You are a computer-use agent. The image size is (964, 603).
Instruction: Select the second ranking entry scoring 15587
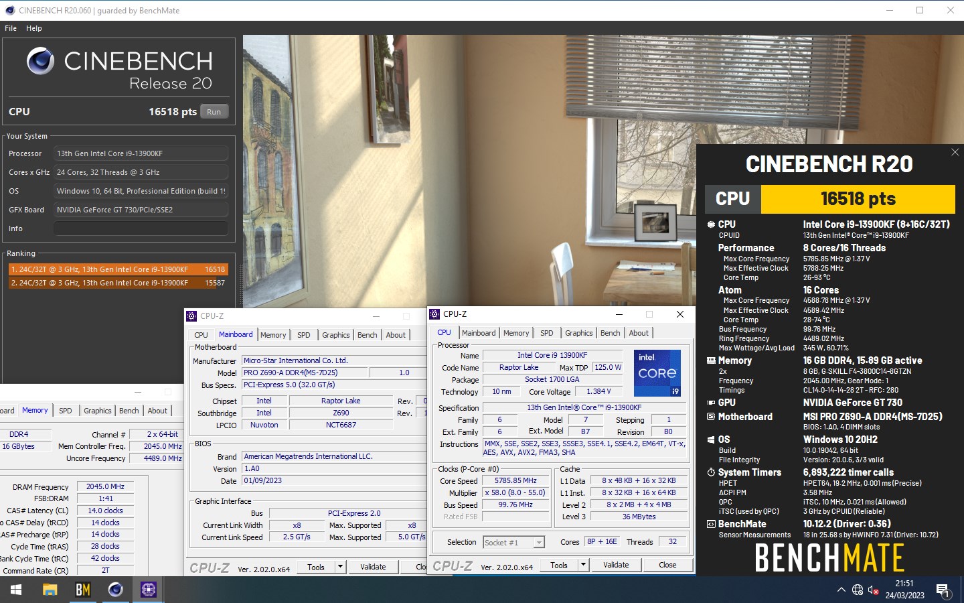coord(118,283)
